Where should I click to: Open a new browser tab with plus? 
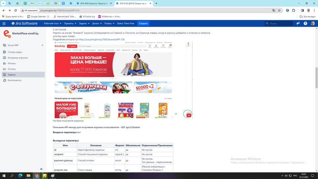pos(156,3)
